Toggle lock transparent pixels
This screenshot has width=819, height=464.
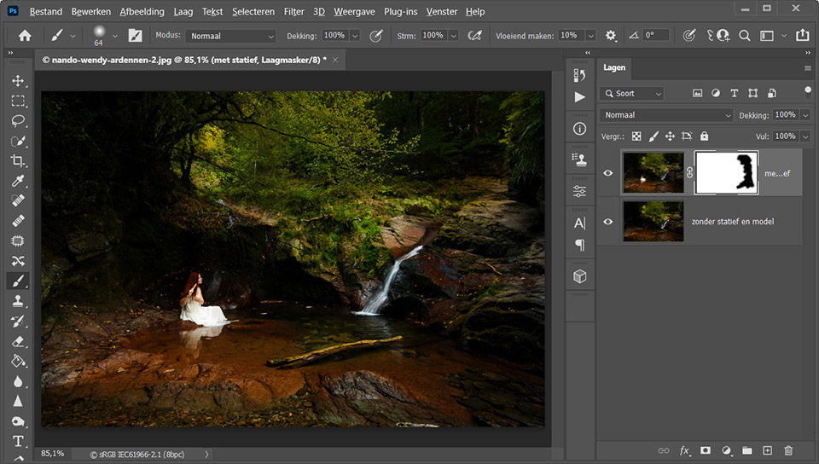pyautogui.click(x=636, y=136)
